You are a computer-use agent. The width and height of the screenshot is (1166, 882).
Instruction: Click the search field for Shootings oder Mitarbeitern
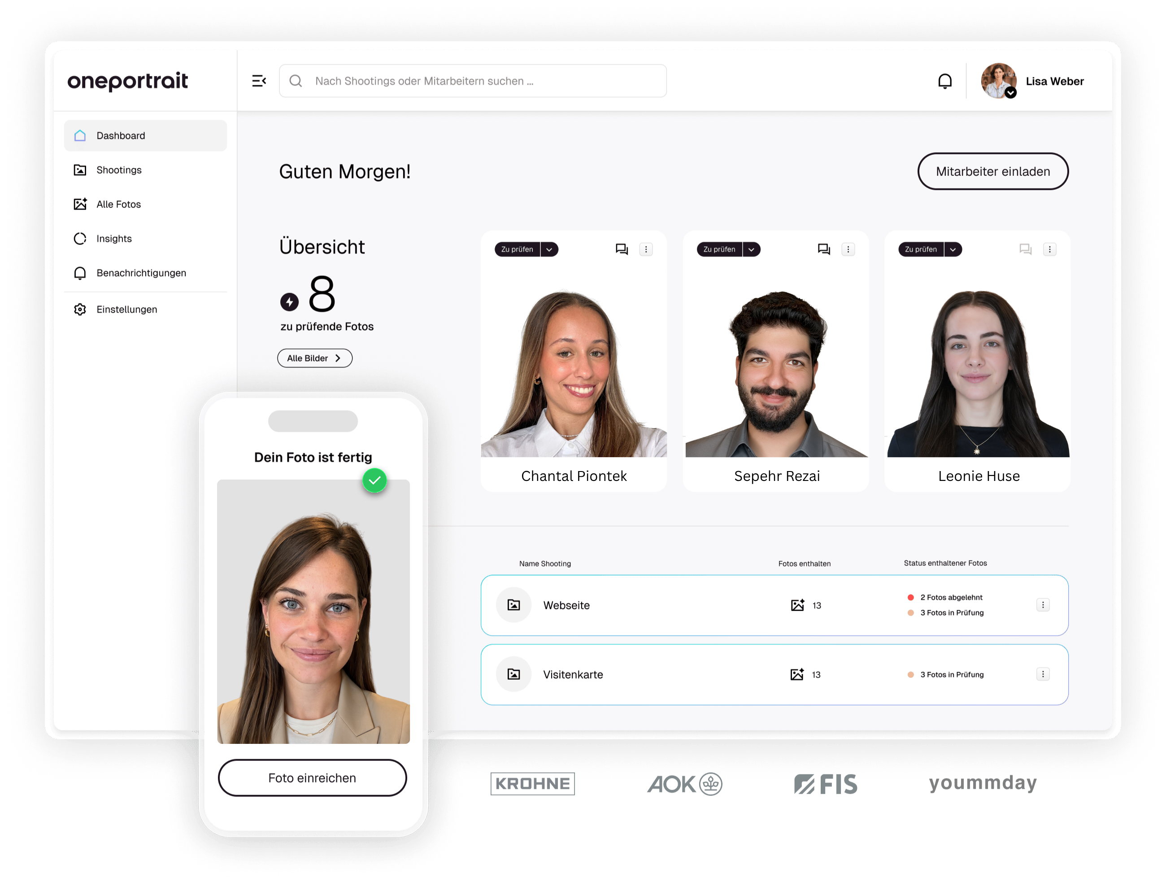473,81
